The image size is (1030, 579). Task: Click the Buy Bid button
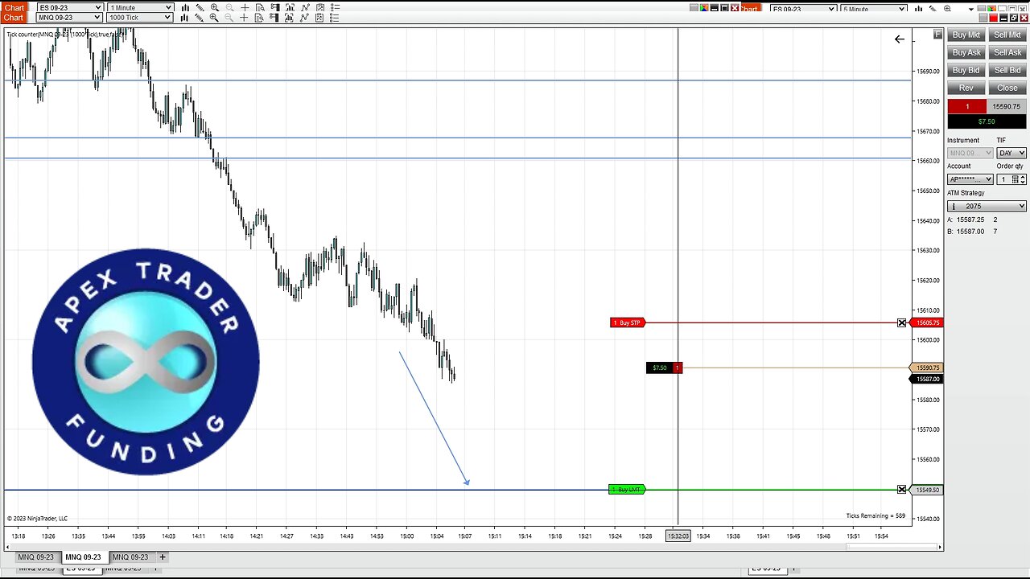[x=966, y=70]
